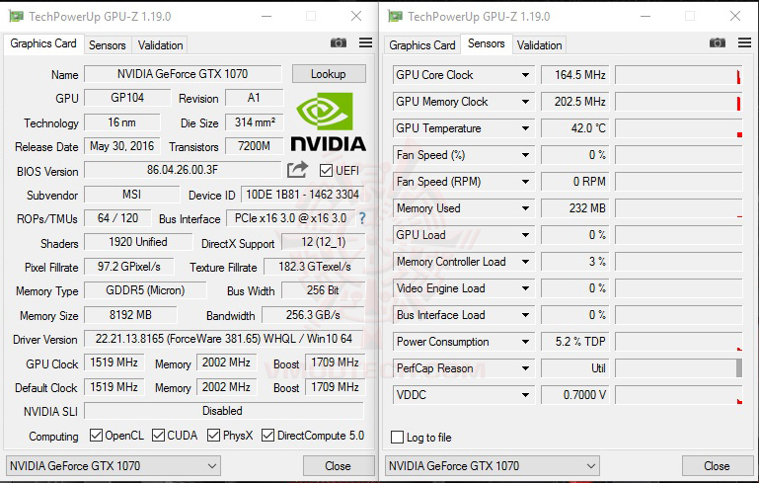Toggle the UEFI checkbox
Viewport: 759px width, 483px height.
point(327,171)
